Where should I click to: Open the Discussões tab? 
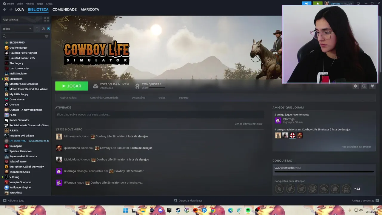pyautogui.click(x=138, y=98)
